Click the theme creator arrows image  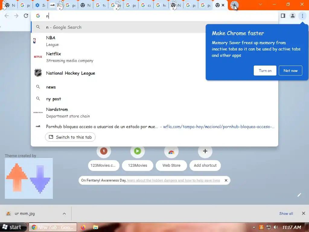point(29,178)
